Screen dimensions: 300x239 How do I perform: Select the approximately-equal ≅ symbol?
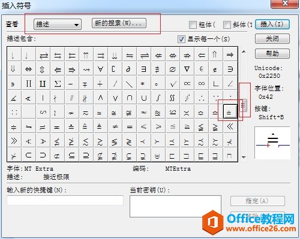pos(115,112)
